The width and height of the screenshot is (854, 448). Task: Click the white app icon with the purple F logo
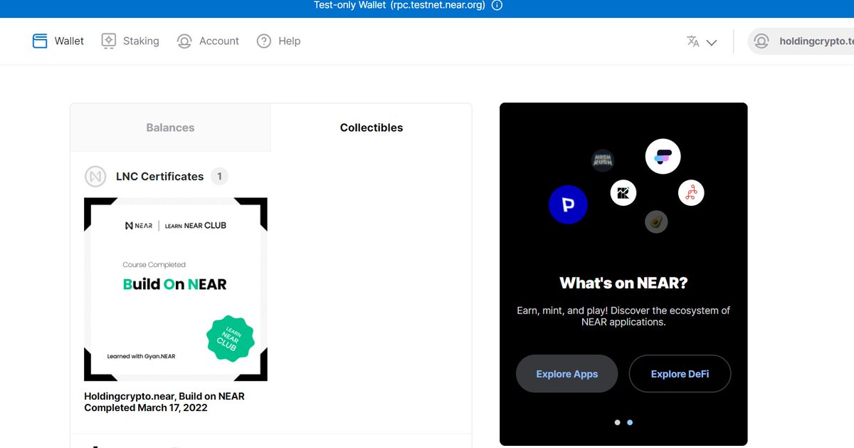tap(663, 156)
